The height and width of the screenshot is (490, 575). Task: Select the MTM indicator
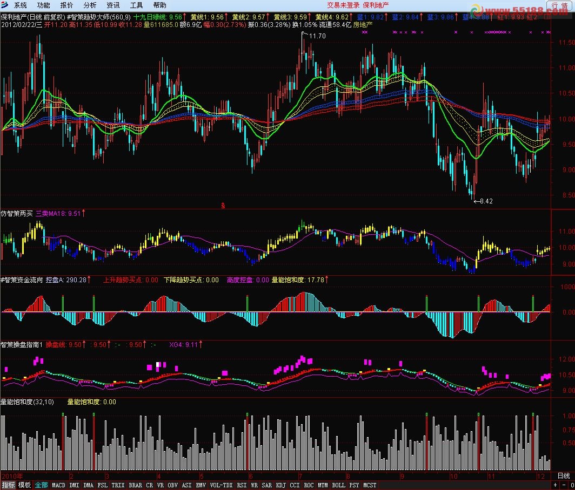pos(323,485)
